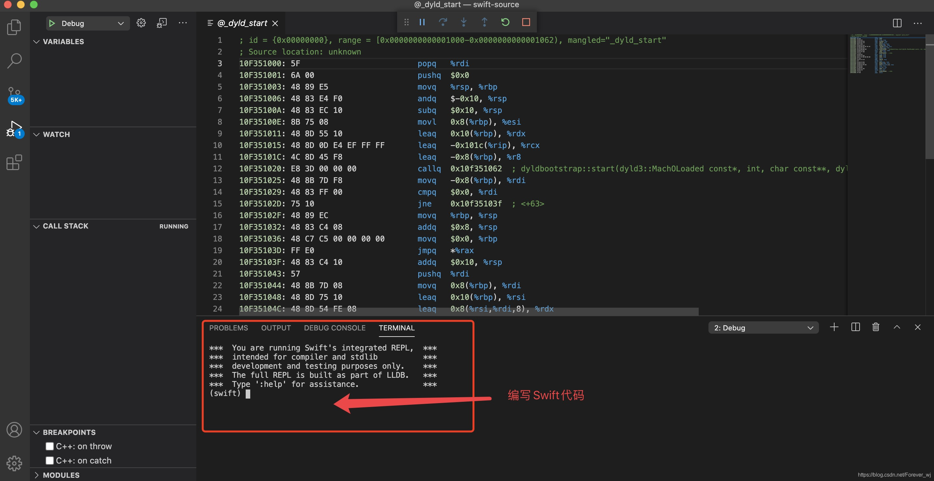Viewport: 934px width, 481px height.
Task: Open the Debug Console icon in sidebar header
Action: click(x=162, y=23)
